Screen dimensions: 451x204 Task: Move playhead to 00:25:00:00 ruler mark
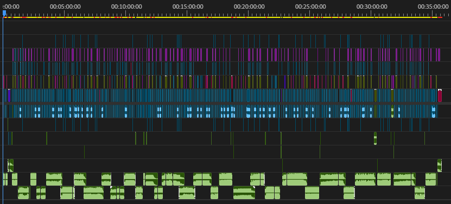[310, 7]
